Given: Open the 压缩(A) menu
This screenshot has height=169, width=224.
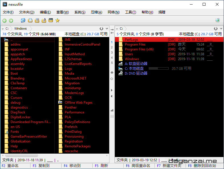Looking at the screenshot, I should pyautogui.click(x=96, y=12).
